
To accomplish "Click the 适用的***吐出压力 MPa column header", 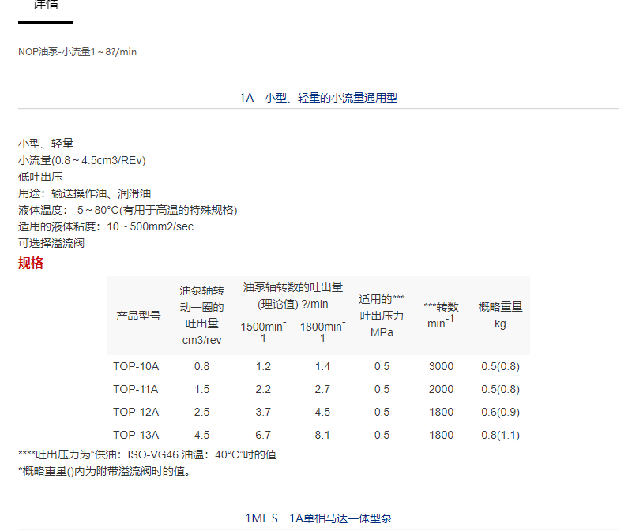I will click(x=382, y=315).
